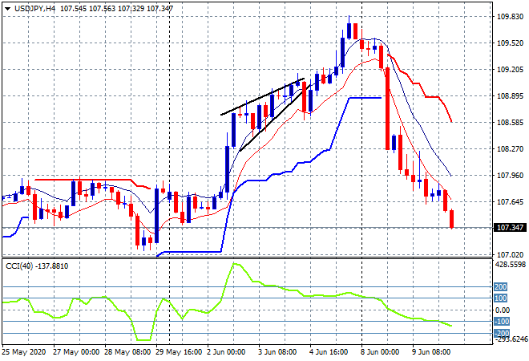Select the OHLC values 107.545 107.563 107.329 107.347

coord(116,9)
